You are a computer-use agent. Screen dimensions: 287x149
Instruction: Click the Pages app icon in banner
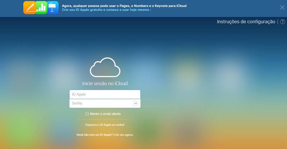(x=30, y=8)
